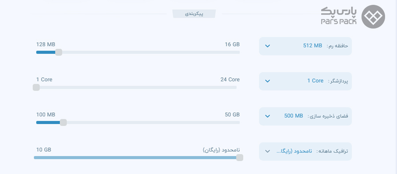Expand the RAM memory chevron arrow

click(x=268, y=46)
